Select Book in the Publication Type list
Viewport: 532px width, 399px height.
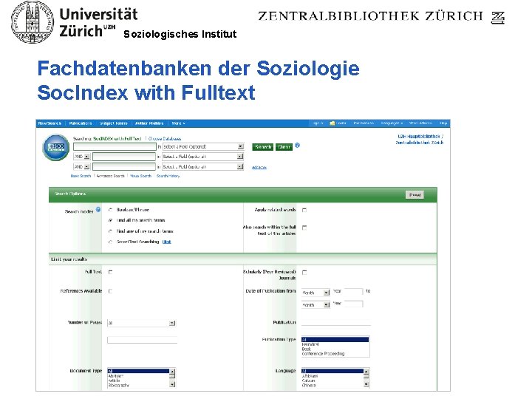pos(307,349)
